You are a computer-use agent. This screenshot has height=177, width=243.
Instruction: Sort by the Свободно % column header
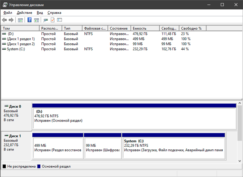pos(193,28)
